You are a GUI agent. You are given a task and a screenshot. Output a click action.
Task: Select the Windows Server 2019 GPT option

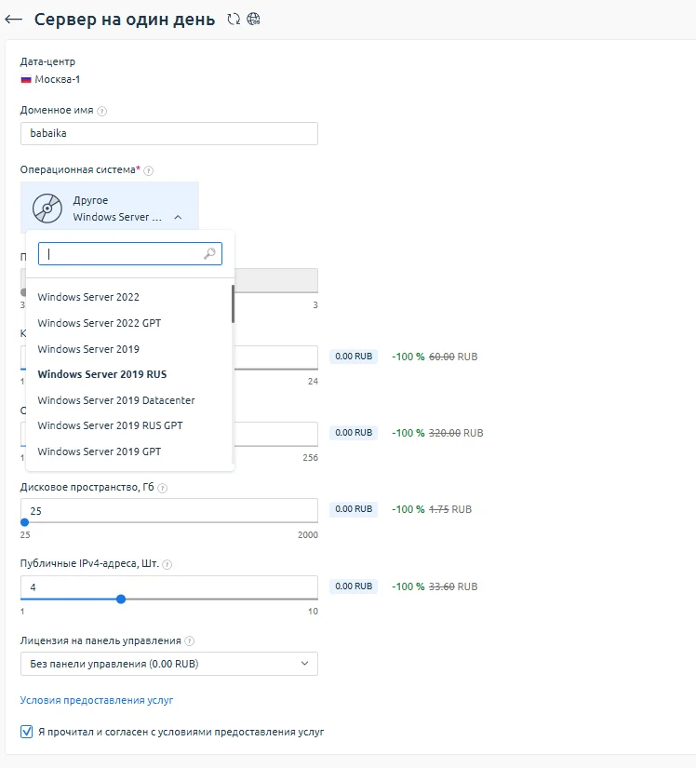point(100,451)
